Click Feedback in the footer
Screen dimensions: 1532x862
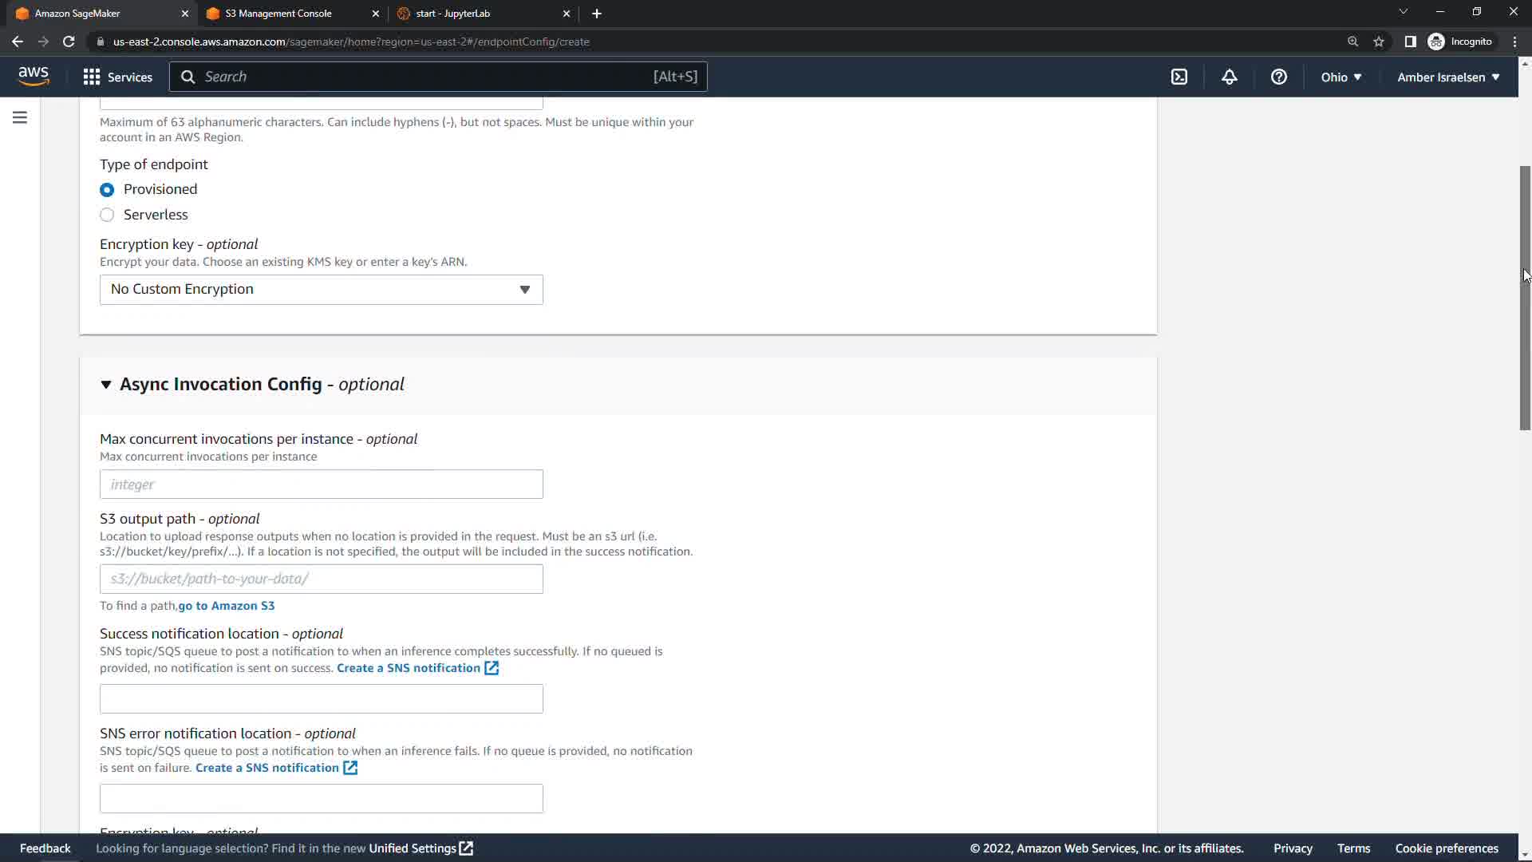click(45, 848)
